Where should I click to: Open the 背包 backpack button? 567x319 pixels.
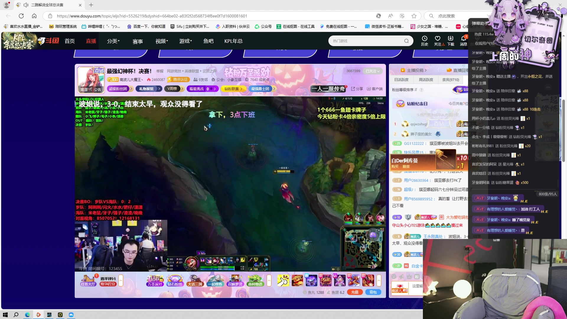[x=373, y=292]
